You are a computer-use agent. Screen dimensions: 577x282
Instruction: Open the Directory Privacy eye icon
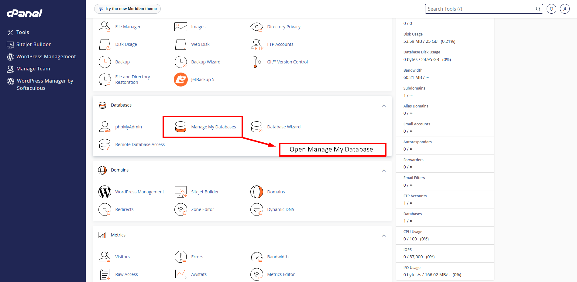pos(256,27)
